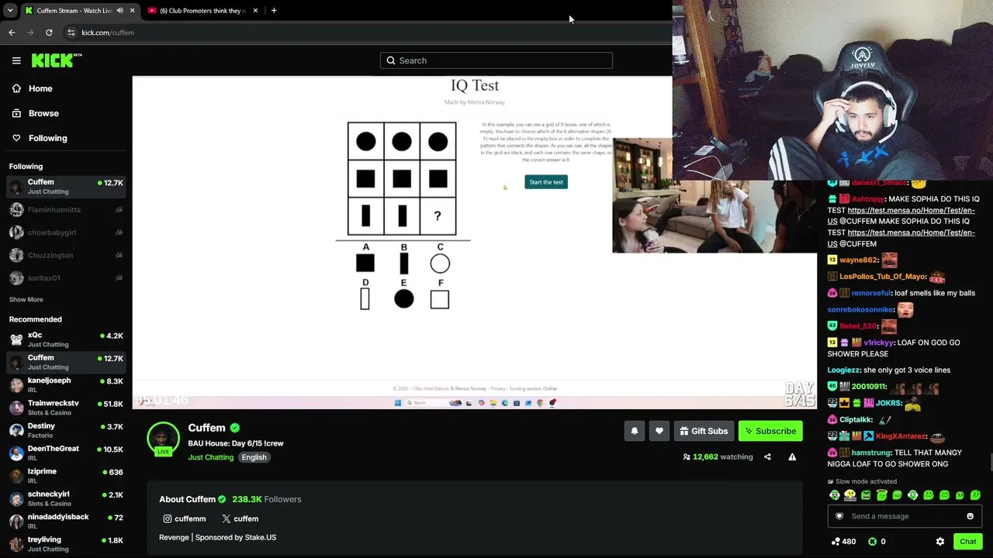Screen dimensions: 993x558
Task: Click the Kicks balance K icon
Action: click(872, 542)
